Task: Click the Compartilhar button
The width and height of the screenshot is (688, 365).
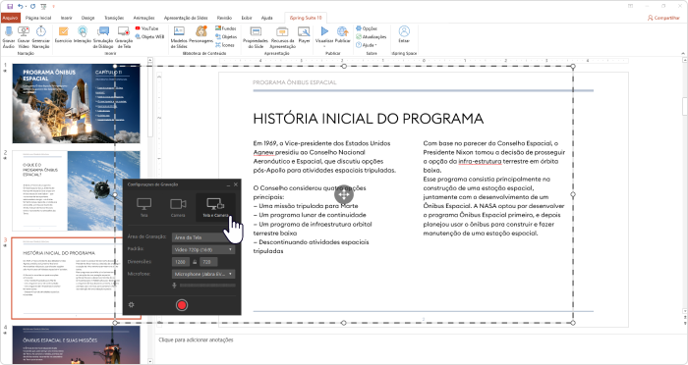Action: coord(663,18)
